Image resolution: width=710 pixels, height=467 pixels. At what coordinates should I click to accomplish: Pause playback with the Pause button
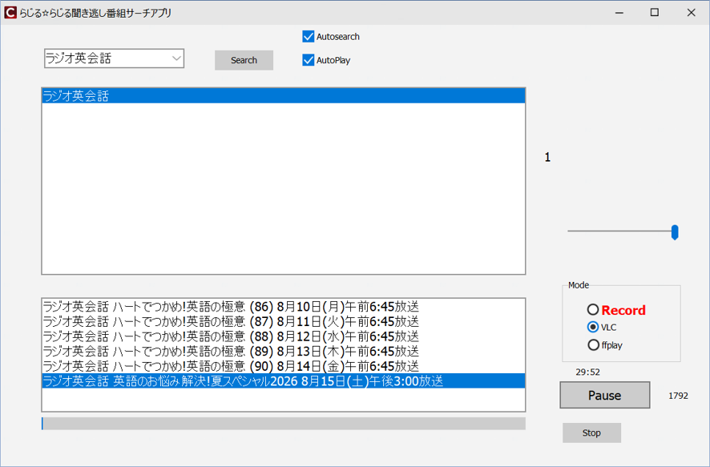point(604,395)
